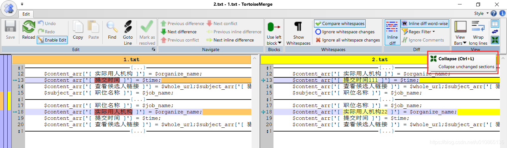Click the green Collapse unchanged sections icon
Viewport: 507px width, 148px height.
point(495,40)
